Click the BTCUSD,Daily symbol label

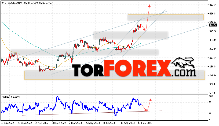(13, 3)
